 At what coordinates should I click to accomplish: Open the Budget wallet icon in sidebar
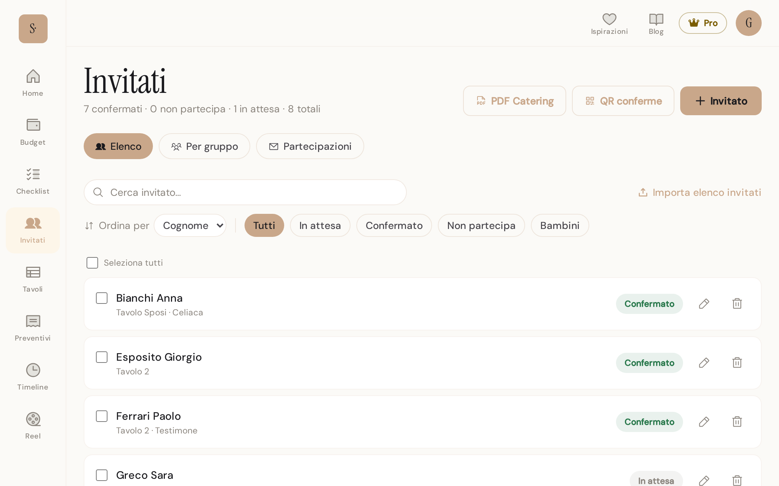click(33, 125)
